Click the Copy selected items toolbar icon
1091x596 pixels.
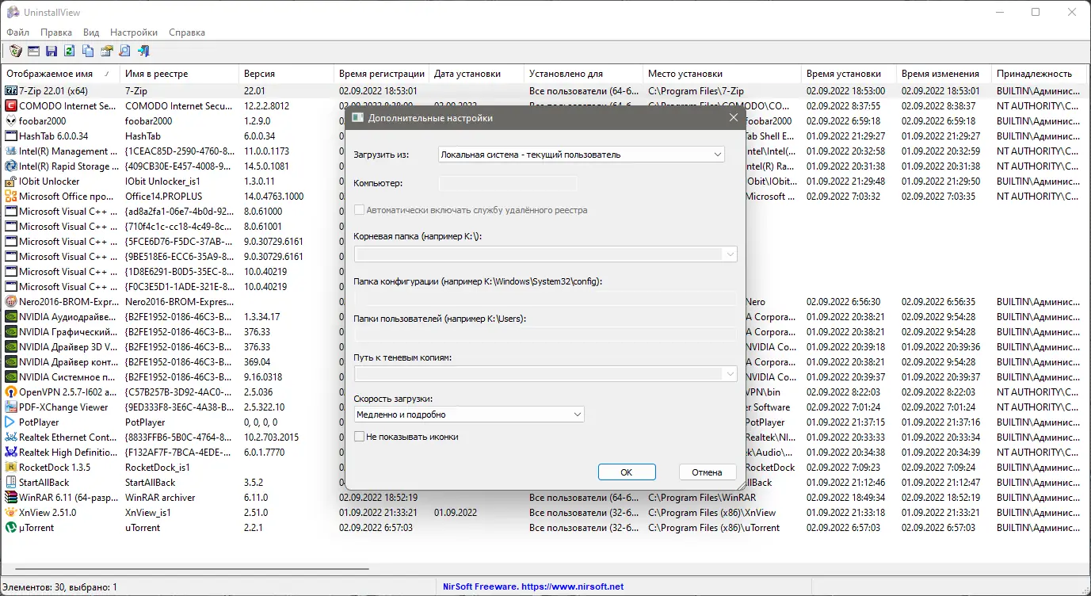click(88, 52)
